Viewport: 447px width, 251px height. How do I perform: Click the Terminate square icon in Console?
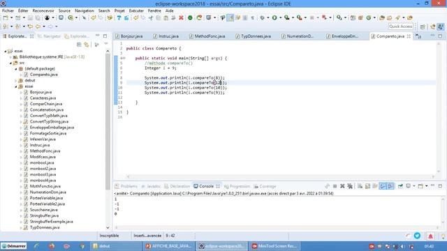click(335, 186)
